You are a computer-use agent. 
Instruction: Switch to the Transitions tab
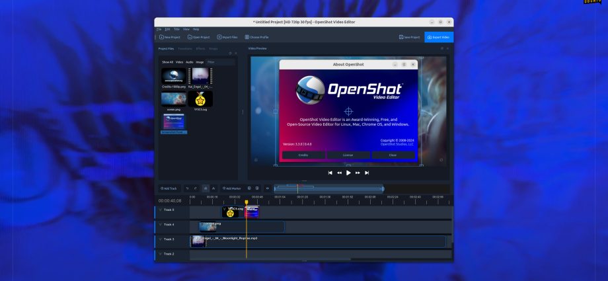click(x=185, y=48)
